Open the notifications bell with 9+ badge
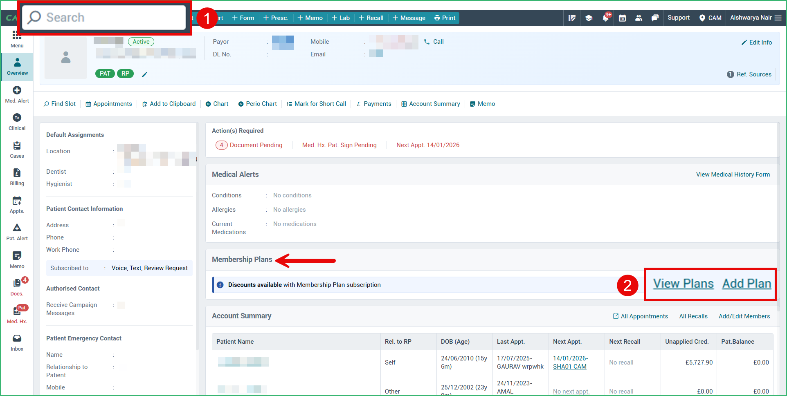Image resolution: width=787 pixels, height=396 pixels. [x=605, y=18]
